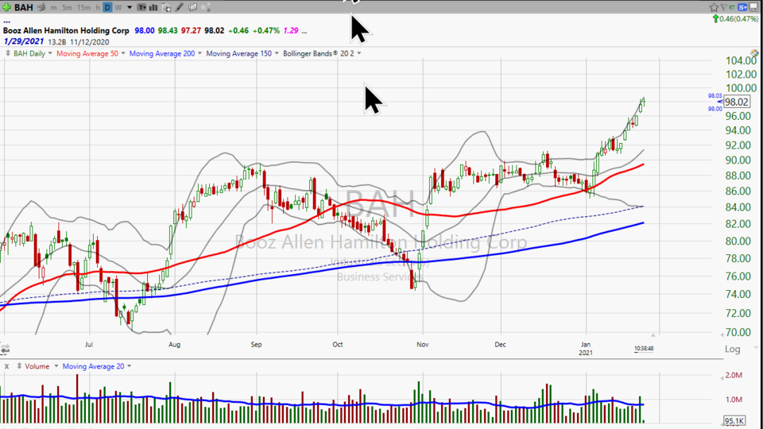The image size is (763, 429).
Task: Select the 15m timeframe
Action: 83,8
